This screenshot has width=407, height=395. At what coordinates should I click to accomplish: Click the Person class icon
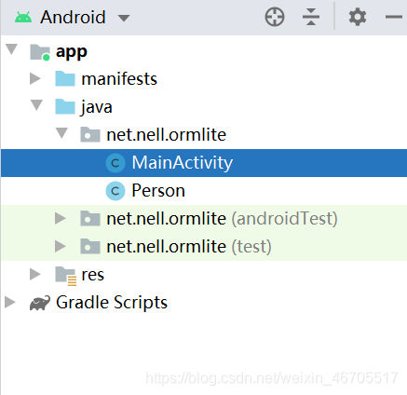pos(115,191)
